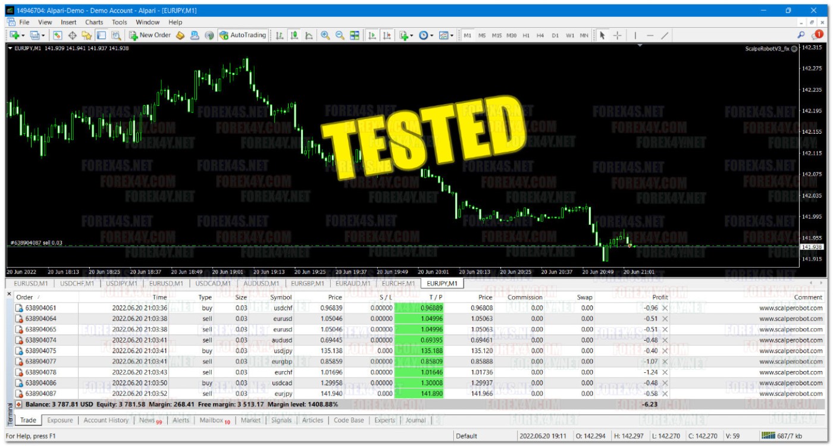Select the trendline drawing tool
The height and width of the screenshot is (446, 833).
665,36
